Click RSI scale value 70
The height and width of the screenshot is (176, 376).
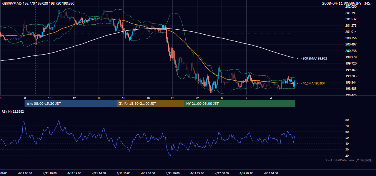point(347,126)
